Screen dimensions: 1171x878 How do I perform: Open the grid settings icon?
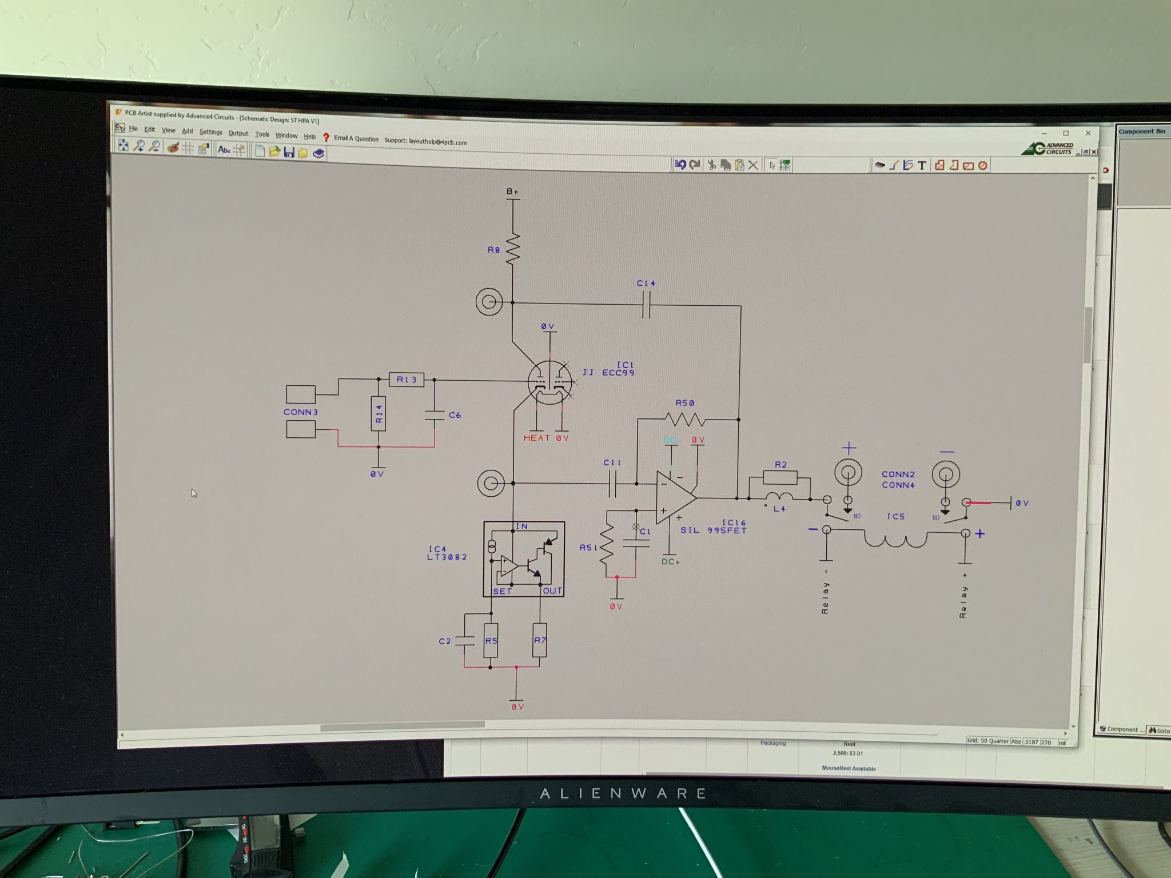pos(188,148)
